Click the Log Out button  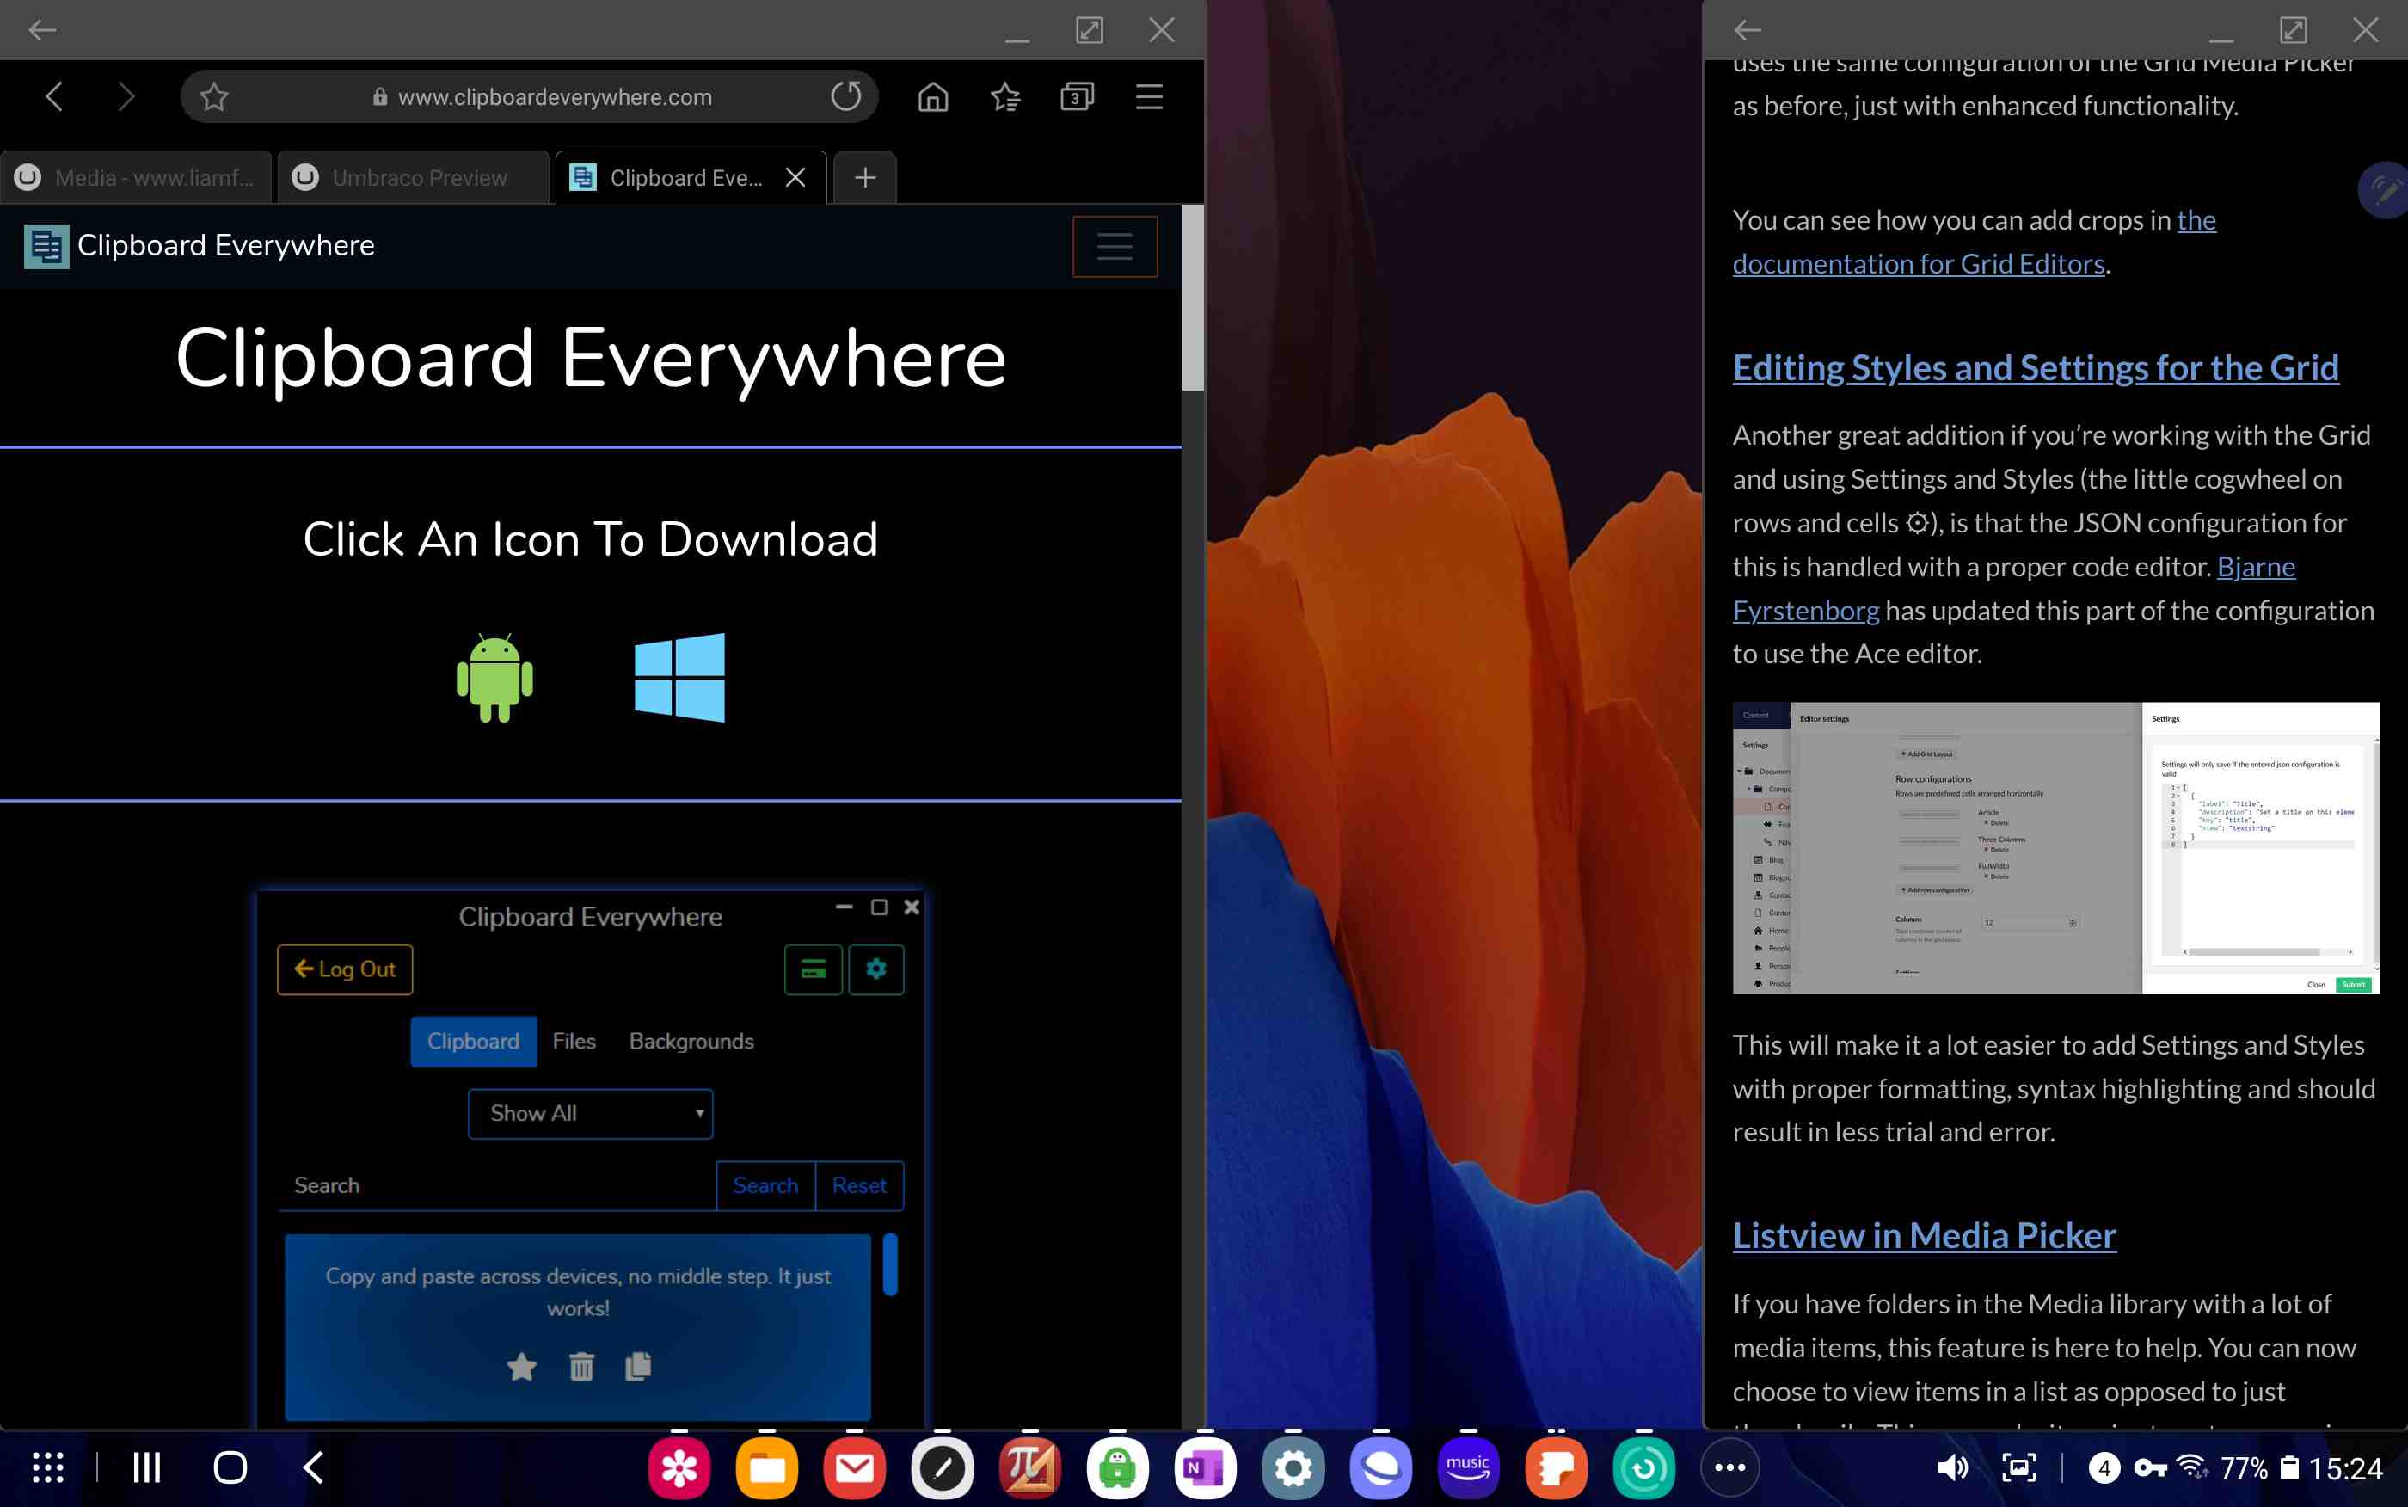pyautogui.click(x=345, y=969)
